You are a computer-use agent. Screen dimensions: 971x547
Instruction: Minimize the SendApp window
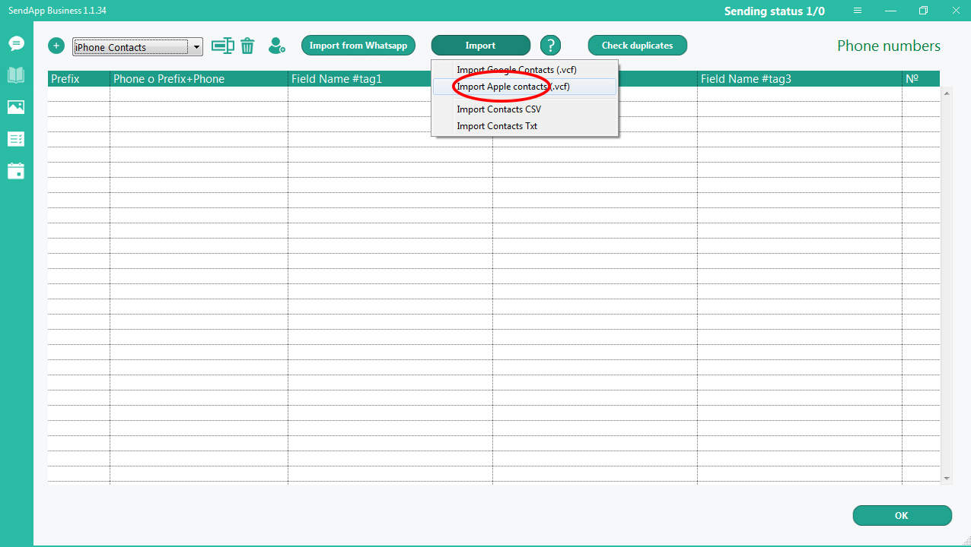[890, 11]
